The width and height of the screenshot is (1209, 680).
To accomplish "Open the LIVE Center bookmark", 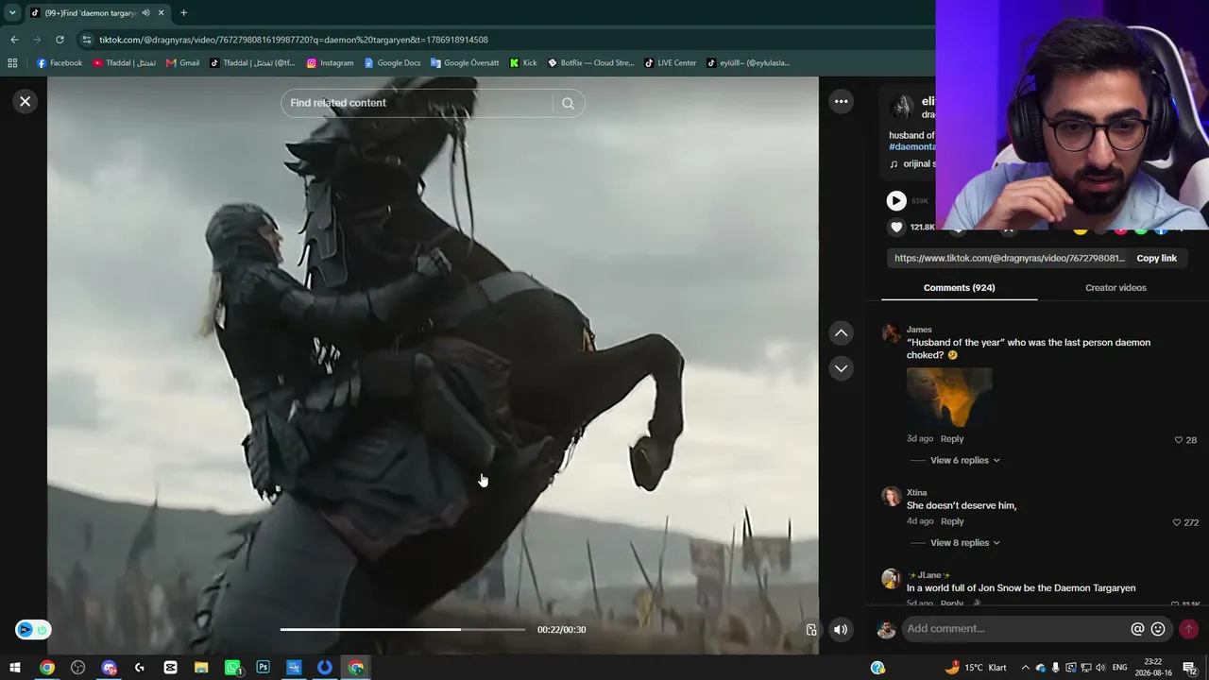I will click(x=671, y=63).
